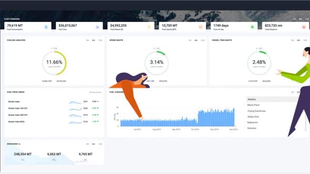Select 6M range in Speed Waste panel
310x174 pixels.
coord(196,40)
